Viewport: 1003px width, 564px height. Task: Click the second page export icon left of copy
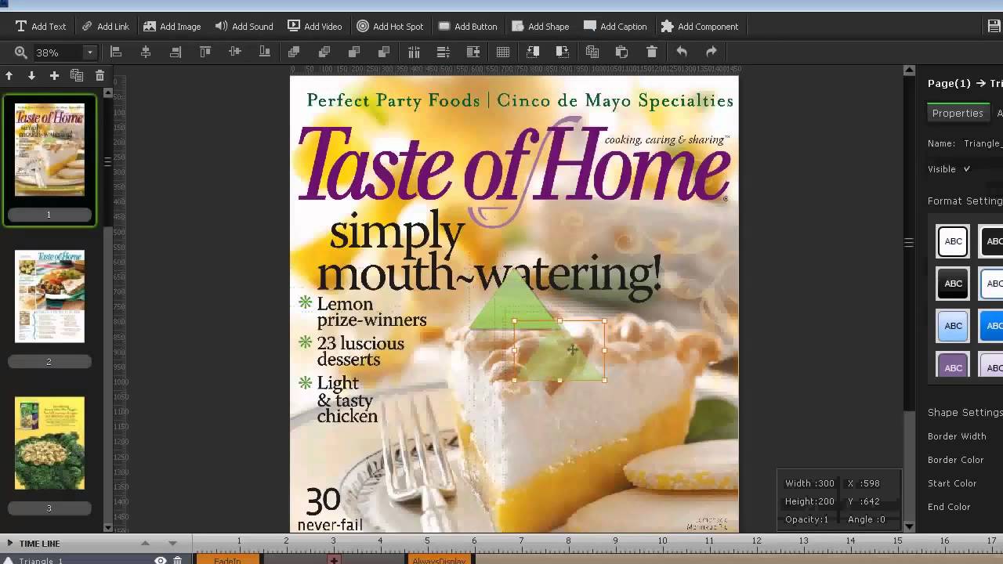[x=563, y=52]
